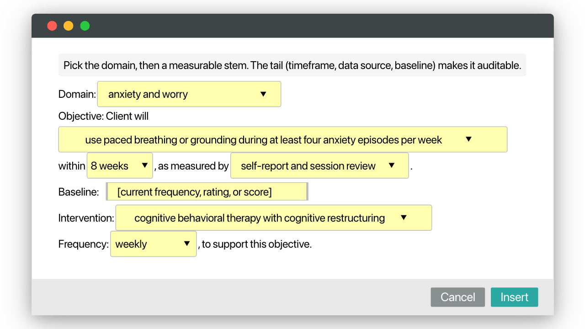The image size is (585, 329).
Task: Expand the Objective stem dropdown about paced breathing
Action: pos(283,139)
